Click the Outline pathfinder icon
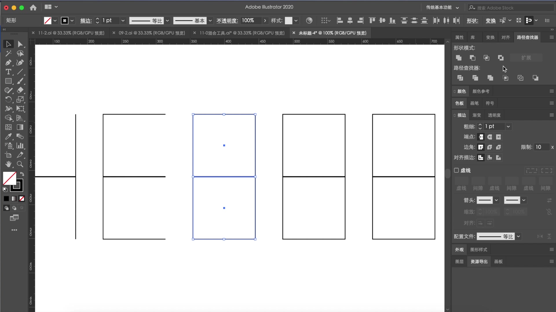Image resolution: width=556 pixels, height=312 pixels. [x=521, y=78]
